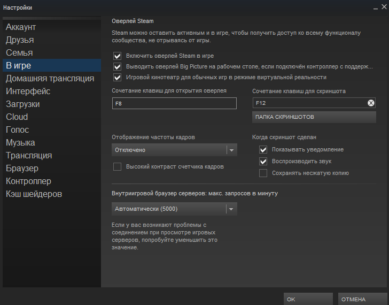The width and height of the screenshot is (389, 305).
Task: Open the Cloud settings section
Action: (52, 117)
